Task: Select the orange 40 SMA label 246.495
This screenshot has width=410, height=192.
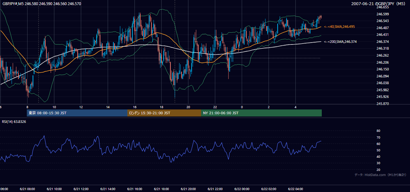Action: point(339,27)
